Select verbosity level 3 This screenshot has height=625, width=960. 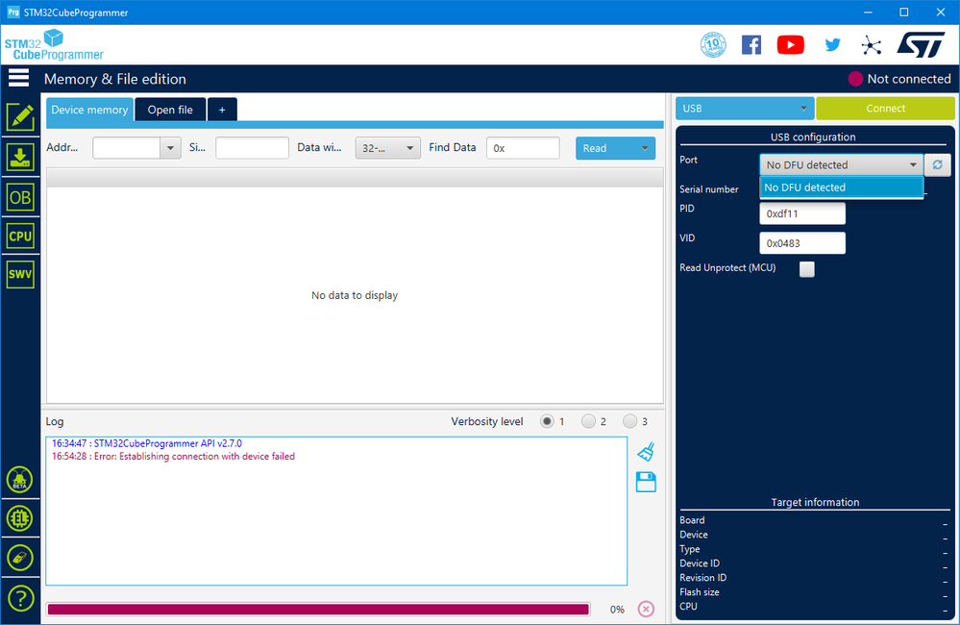tap(630, 421)
